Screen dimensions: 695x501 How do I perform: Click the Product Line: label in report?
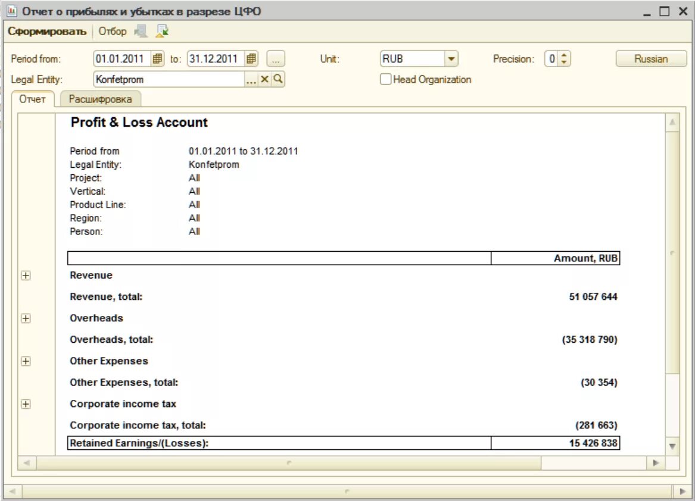pyautogui.click(x=98, y=205)
